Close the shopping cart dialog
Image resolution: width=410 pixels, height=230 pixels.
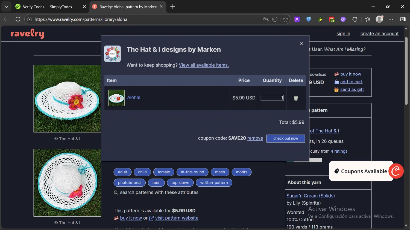[302, 44]
